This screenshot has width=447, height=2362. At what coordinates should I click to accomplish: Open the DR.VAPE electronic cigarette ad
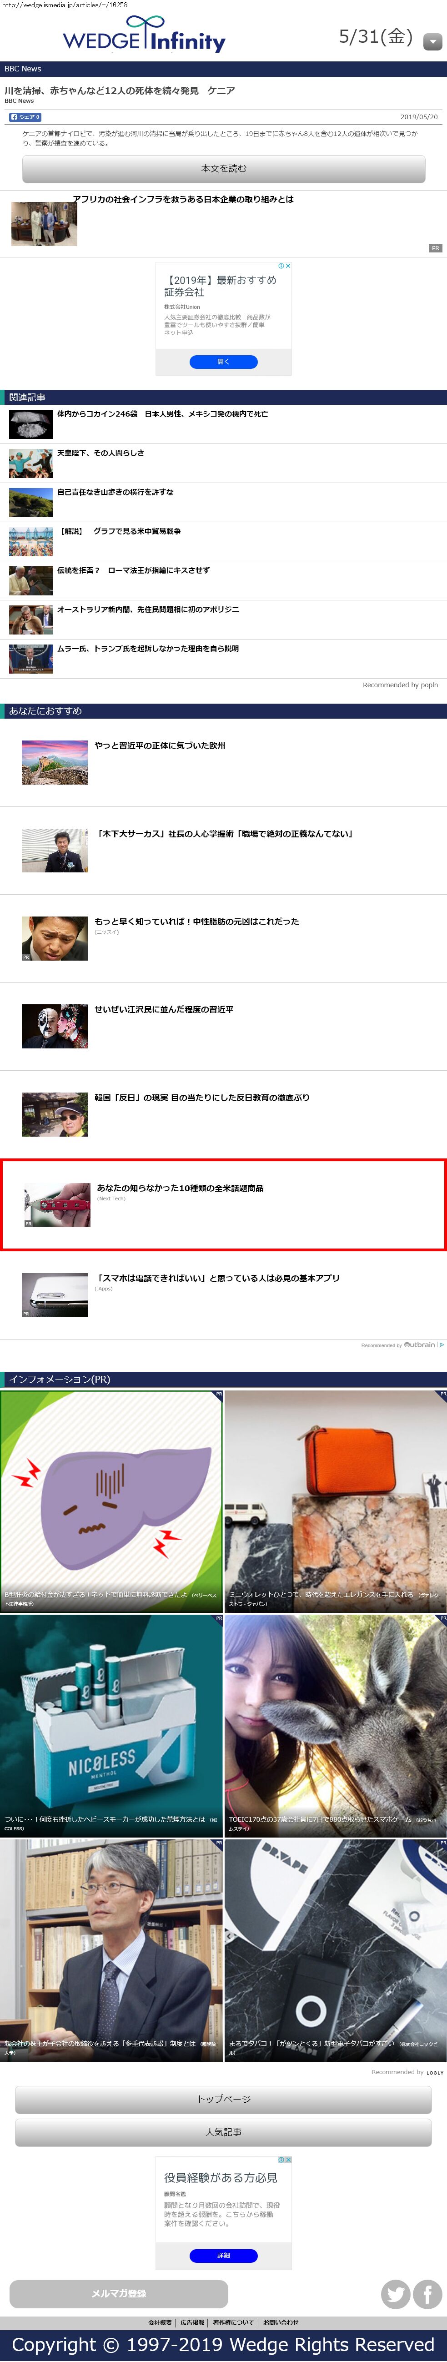[335, 1949]
